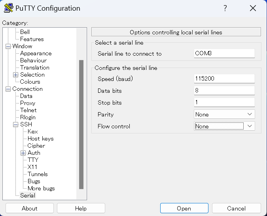The width and height of the screenshot is (267, 216).
Task: Select the Tunnels category
Action: pyautogui.click(x=38, y=174)
